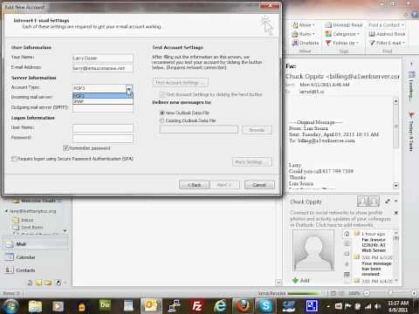
Task: Expand hidden system tray icons arrow
Action: point(328,306)
